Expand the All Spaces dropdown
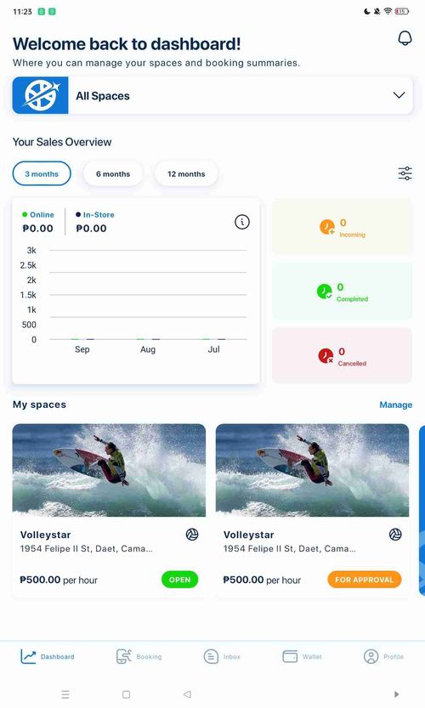The width and height of the screenshot is (425, 708). pos(212,95)
